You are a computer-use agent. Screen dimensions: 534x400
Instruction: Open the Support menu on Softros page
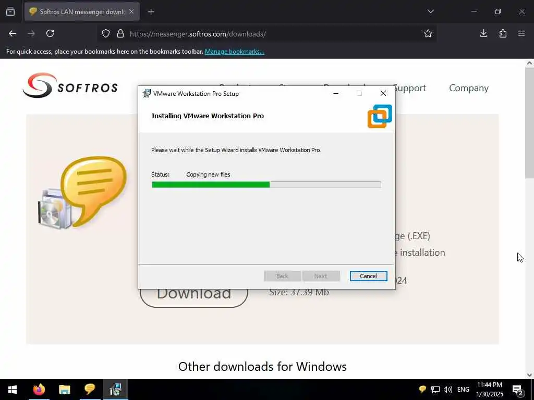410,88
